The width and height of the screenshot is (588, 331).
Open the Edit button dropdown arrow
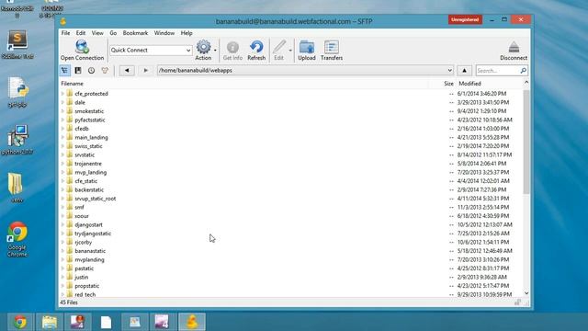[x=290, y=50]
